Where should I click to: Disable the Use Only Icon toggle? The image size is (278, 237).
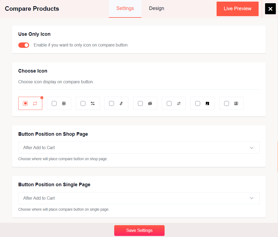pos(23,45)
